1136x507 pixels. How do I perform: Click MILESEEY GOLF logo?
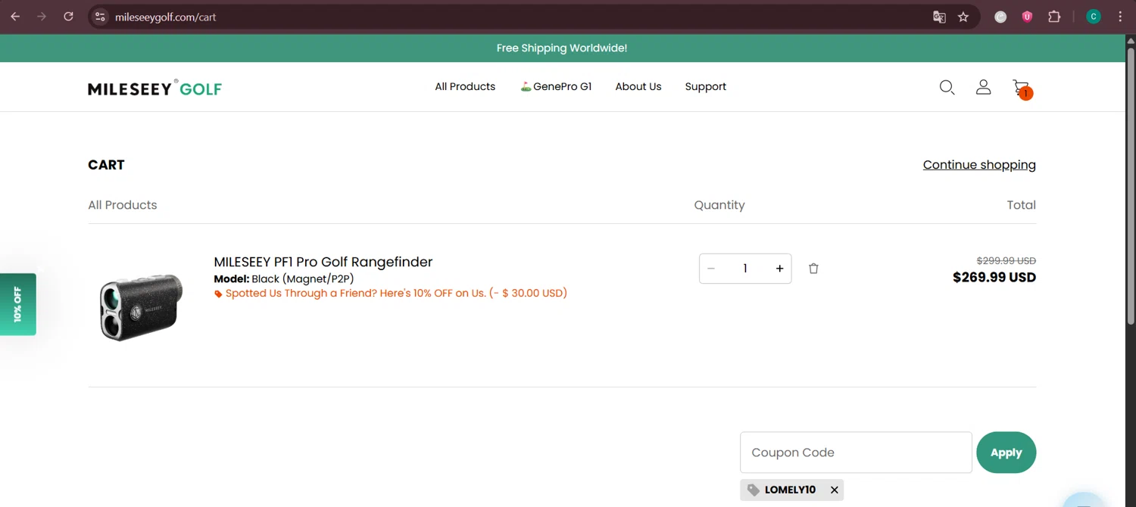(154, 89)
